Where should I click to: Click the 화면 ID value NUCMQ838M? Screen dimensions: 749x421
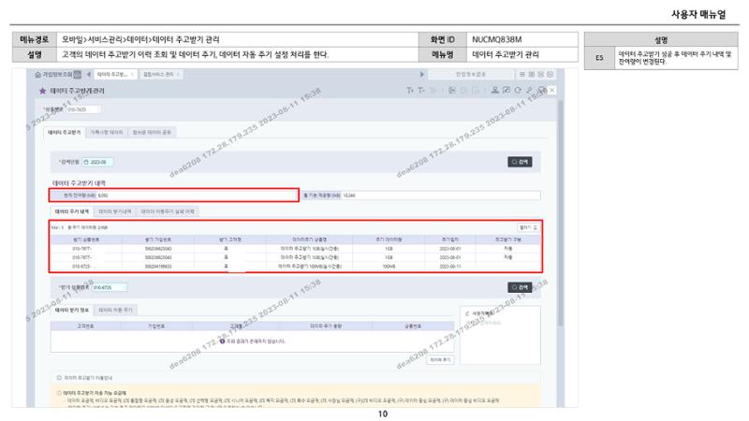point(496,39)
